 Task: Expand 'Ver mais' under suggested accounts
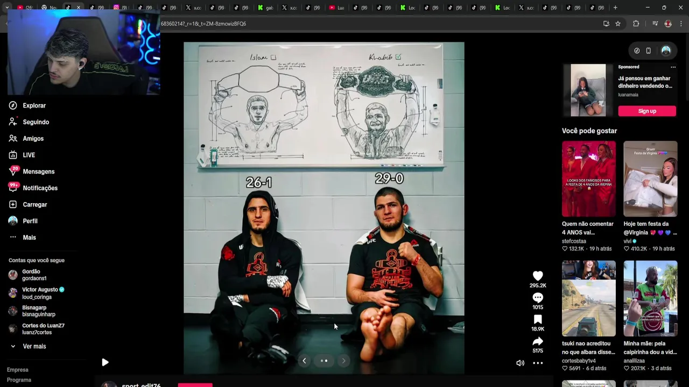(28, 346)
